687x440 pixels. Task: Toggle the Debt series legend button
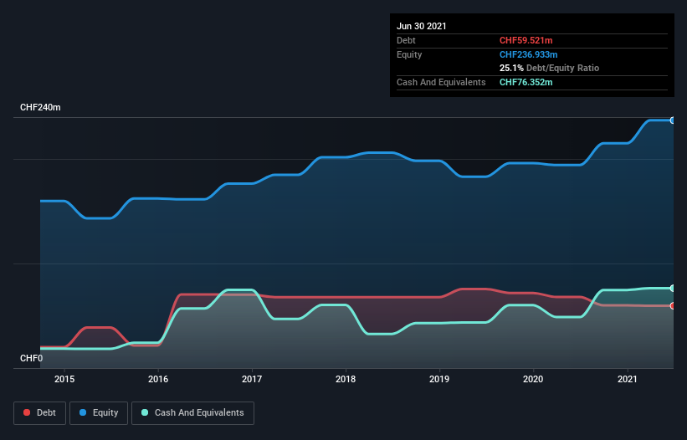[x=39, y=413]
